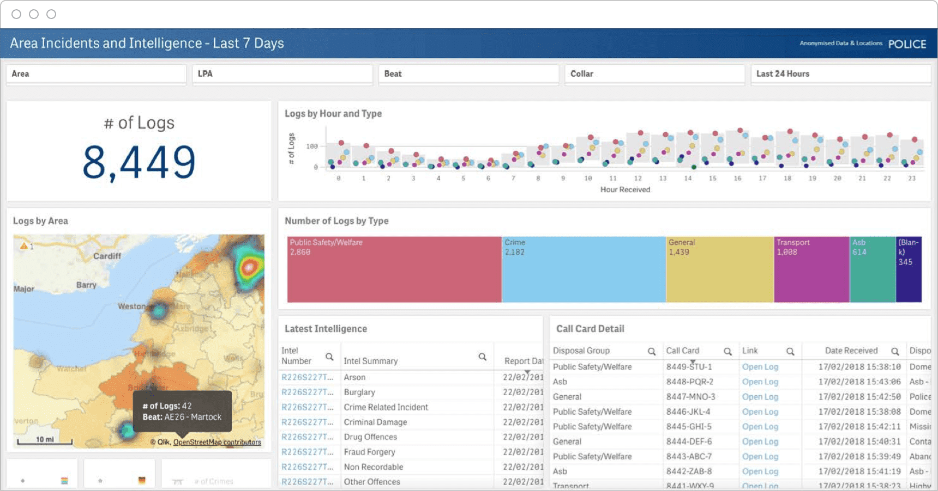The image size is (938, 491).
Task: Open Log link for call card 8448-PQR-2
Action: click(x=760, y=382)
